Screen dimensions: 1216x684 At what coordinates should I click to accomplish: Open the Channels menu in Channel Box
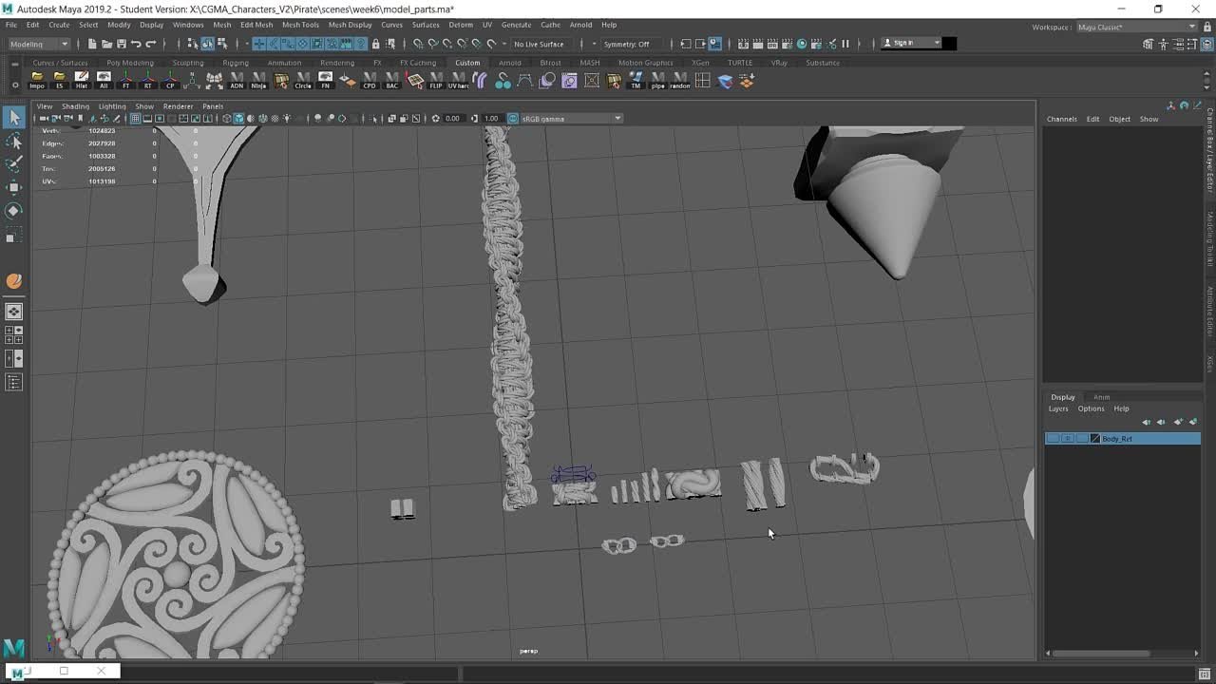pyautogui.click(x=1062, y=119)
